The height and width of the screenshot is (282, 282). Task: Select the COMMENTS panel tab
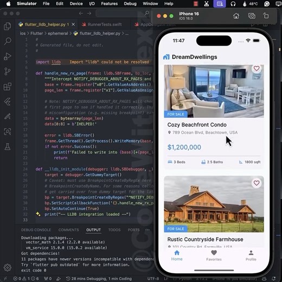pyautogui.click(x=68, y=230)
